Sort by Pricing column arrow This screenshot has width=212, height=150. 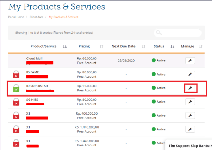[x=101, y=46]
